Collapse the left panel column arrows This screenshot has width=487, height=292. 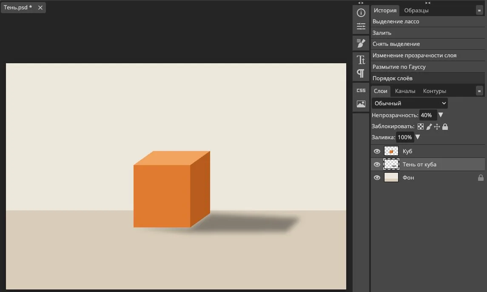coord(361,3)
